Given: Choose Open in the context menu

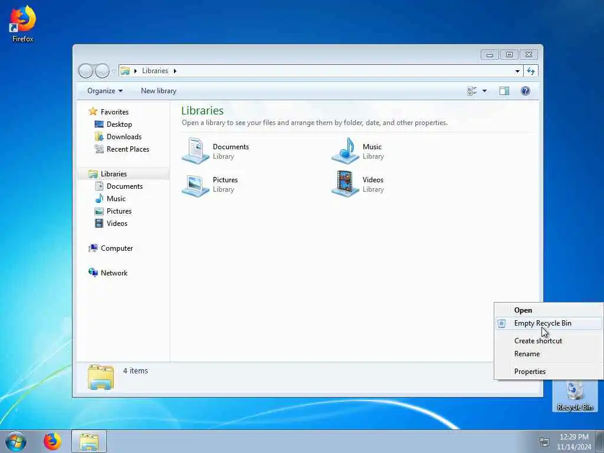Looking at the screenshot, I should [x=549, y=310].
